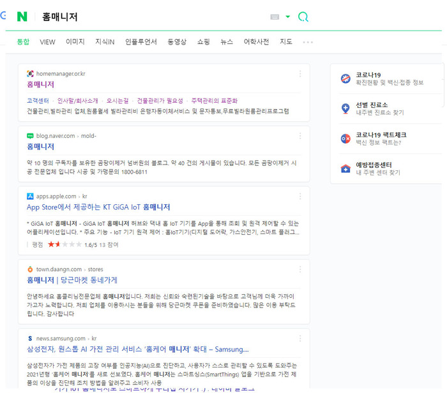
Task: Open App Store KT GiGA IoT 홈매니저 link
Action: coord(98,207)
